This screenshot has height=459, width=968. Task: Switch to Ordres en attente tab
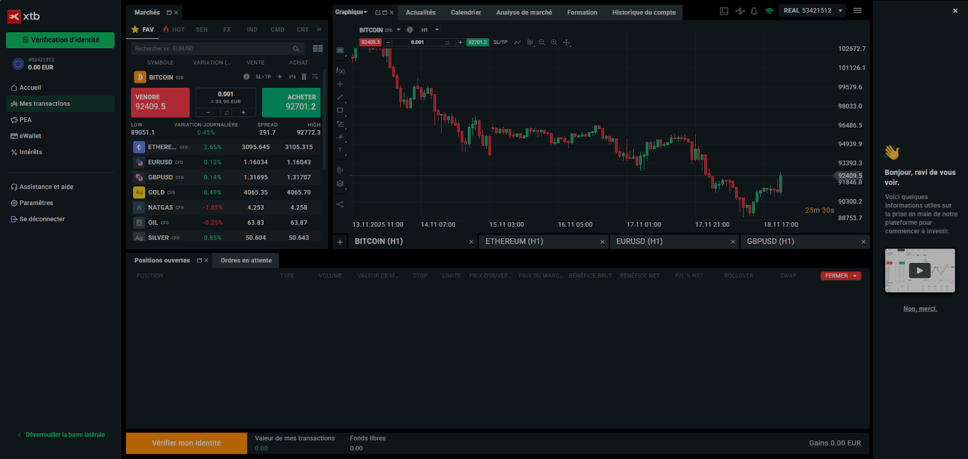click(246, 261)
